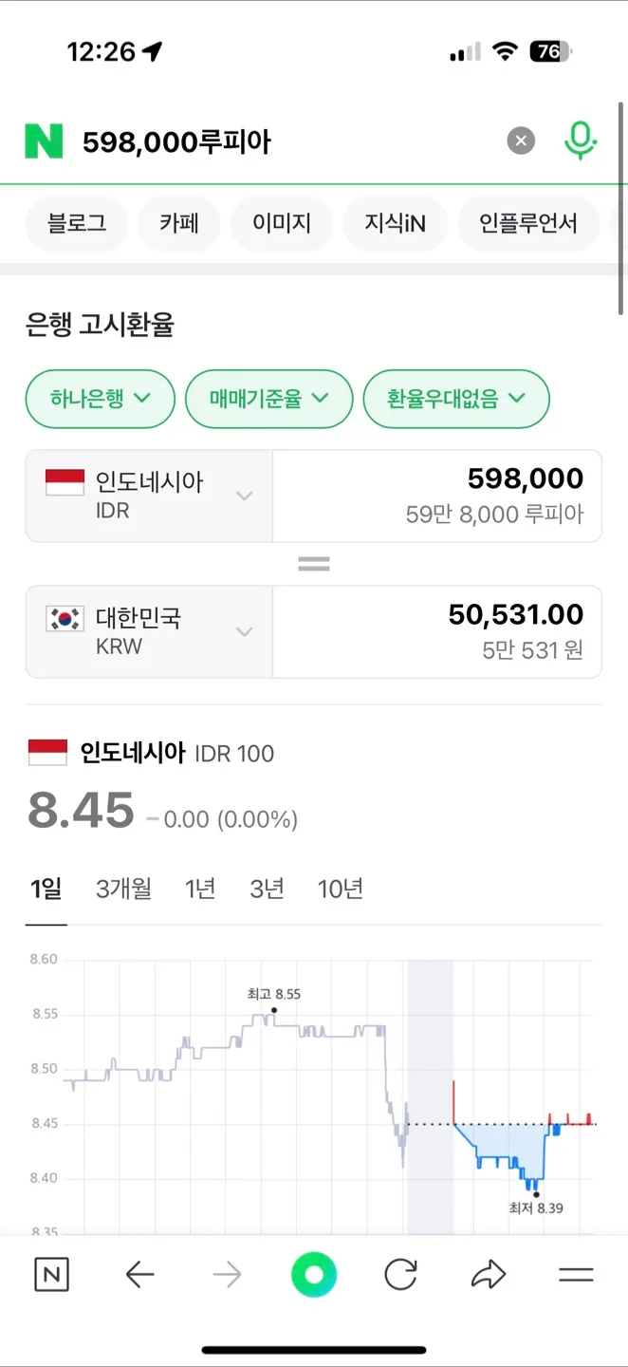This screenshot has width=628, height=1367.
Task: Change currency from 대한민국 KRW selector
Action: (x=150, y=632)
